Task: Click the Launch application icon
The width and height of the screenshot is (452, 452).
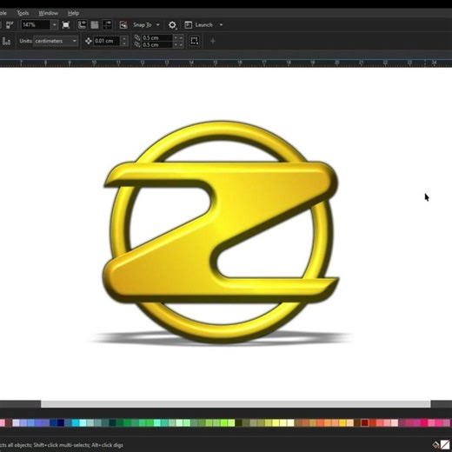Action: 188,25
